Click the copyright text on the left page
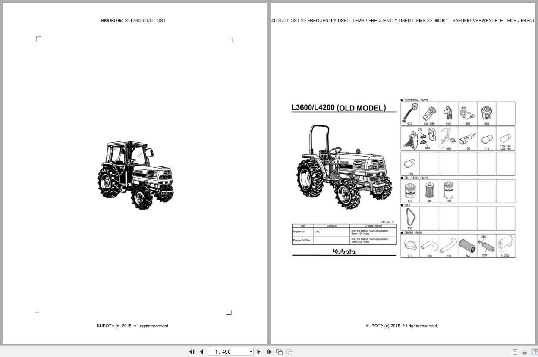This screenshot has height=357, width=538. click(133, 326)
